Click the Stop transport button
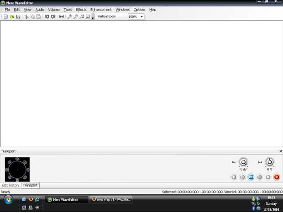Image resolution: width=283 pixels, height=213 pixels. pyautogui.click(x=268, y=177)
